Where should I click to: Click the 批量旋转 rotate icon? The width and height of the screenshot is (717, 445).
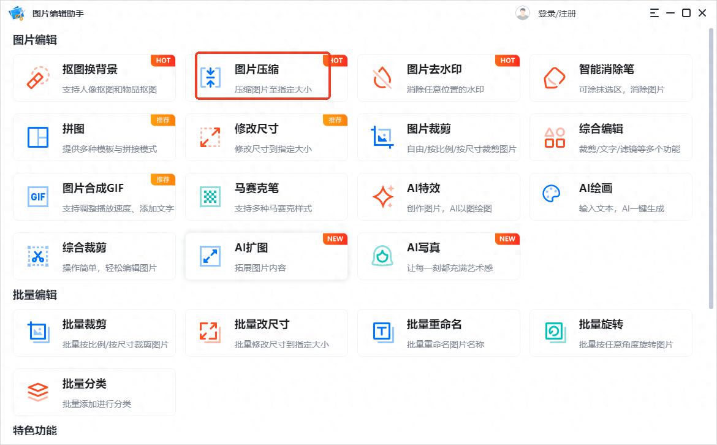pyautogui.click(x=556, y=332)
